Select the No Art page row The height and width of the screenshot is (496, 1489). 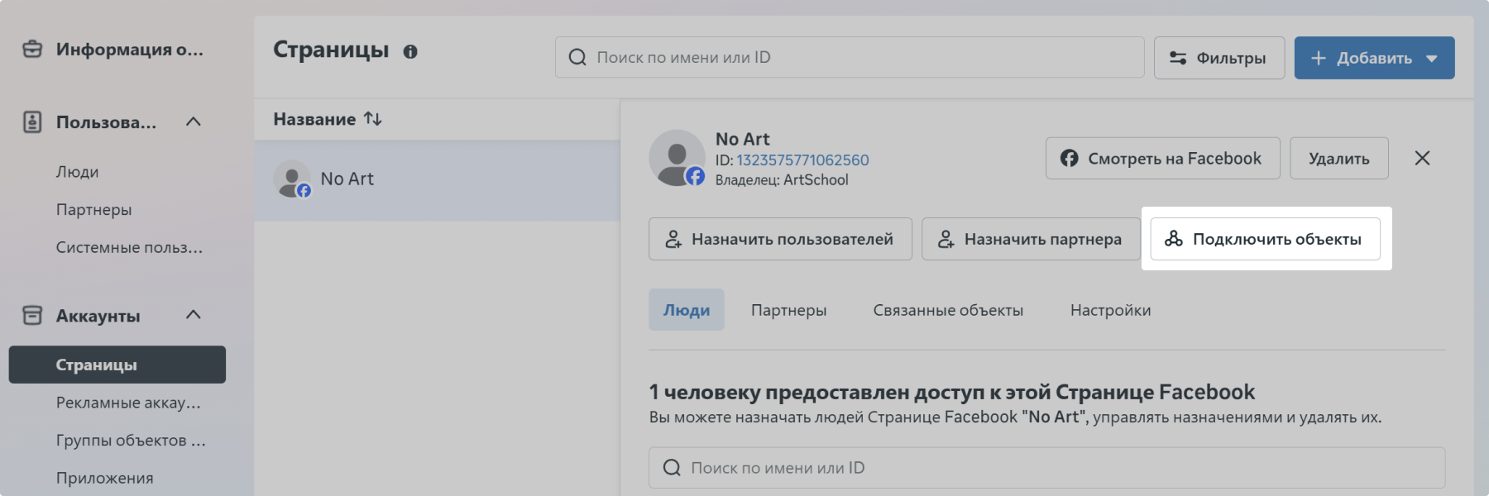(437, 179)
